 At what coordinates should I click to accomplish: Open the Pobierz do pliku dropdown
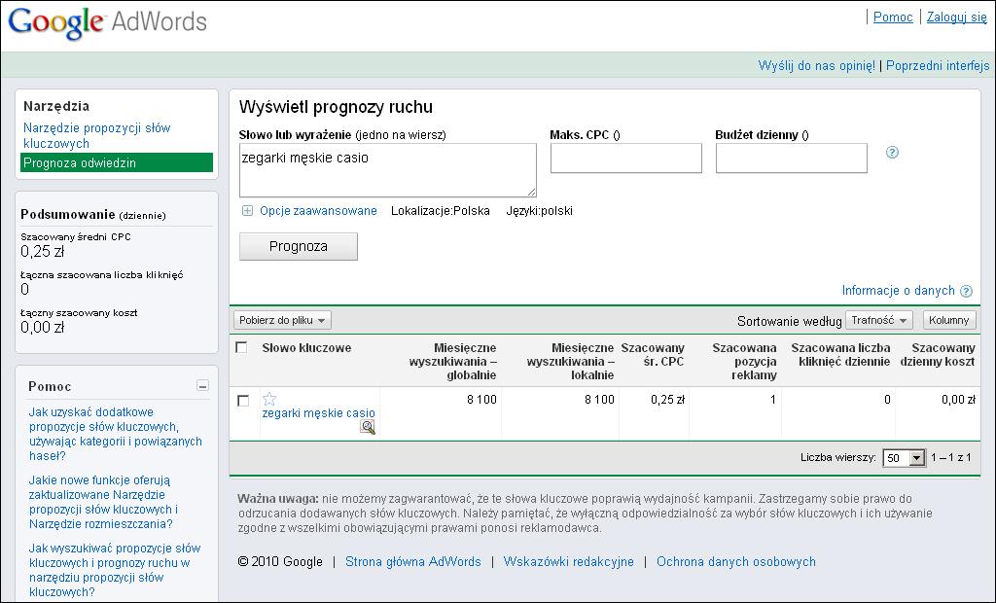pyautogui.click(x=283, y=320)
